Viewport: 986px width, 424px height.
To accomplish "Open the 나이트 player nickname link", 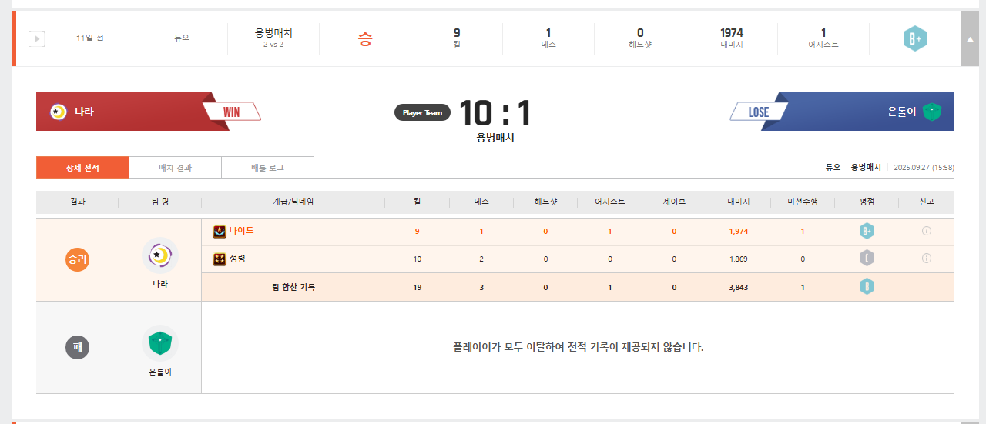I will (x=241, y=231).
